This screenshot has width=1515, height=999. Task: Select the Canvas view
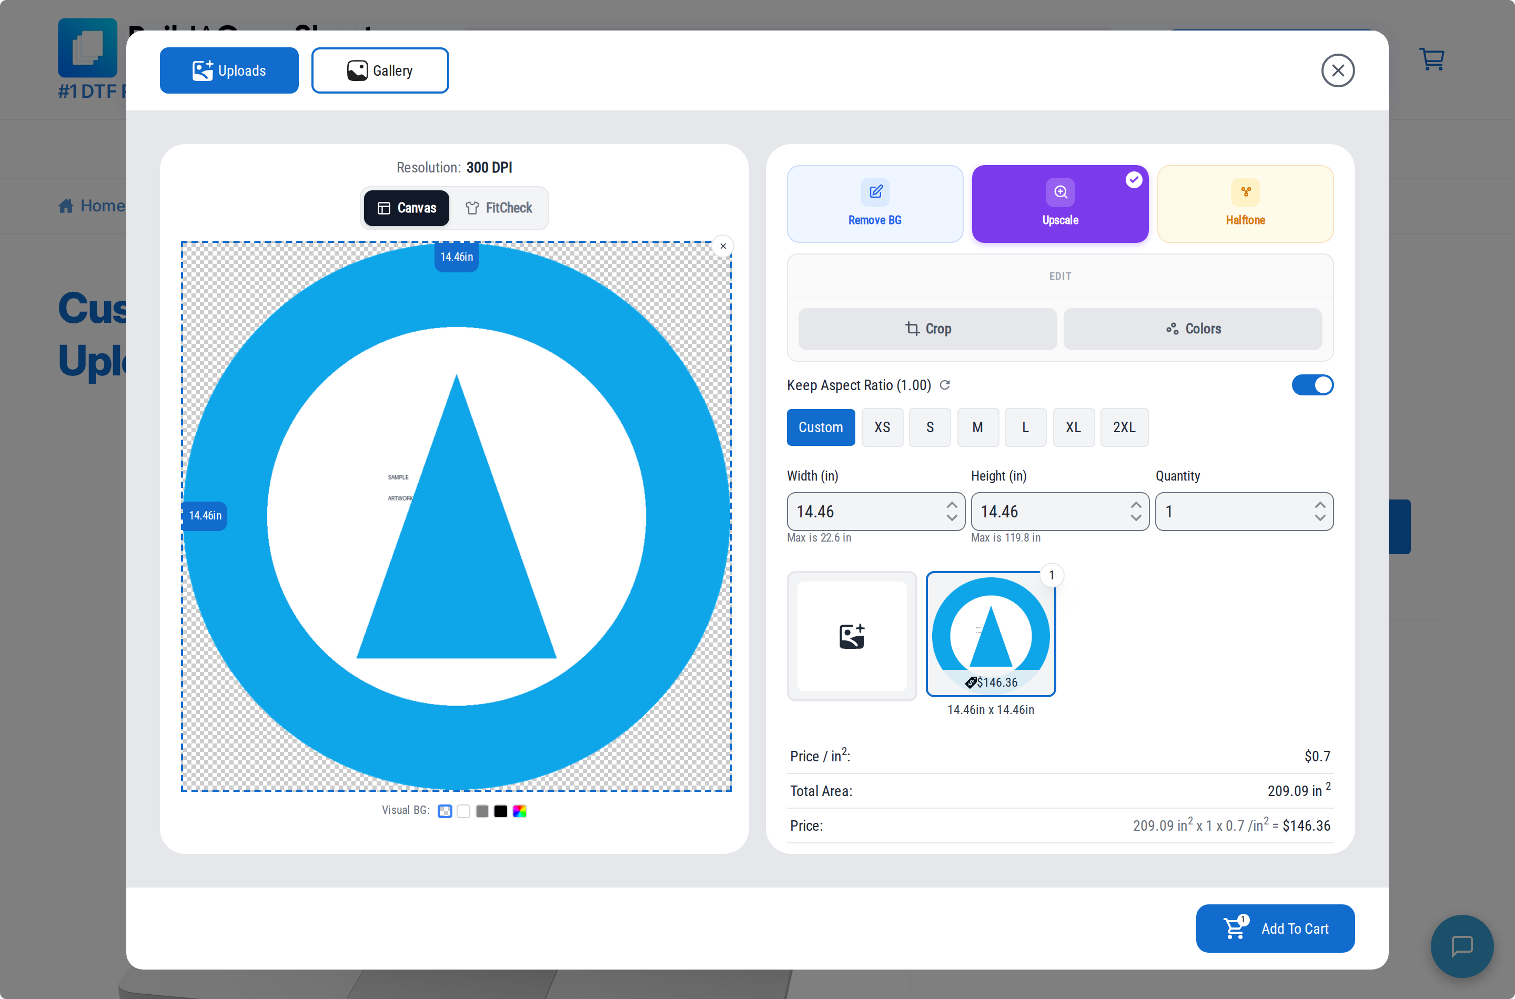(x=407, y=208)
